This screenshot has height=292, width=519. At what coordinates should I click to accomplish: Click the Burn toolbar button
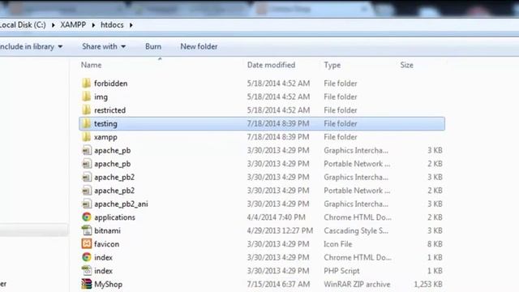coord(153,47)
